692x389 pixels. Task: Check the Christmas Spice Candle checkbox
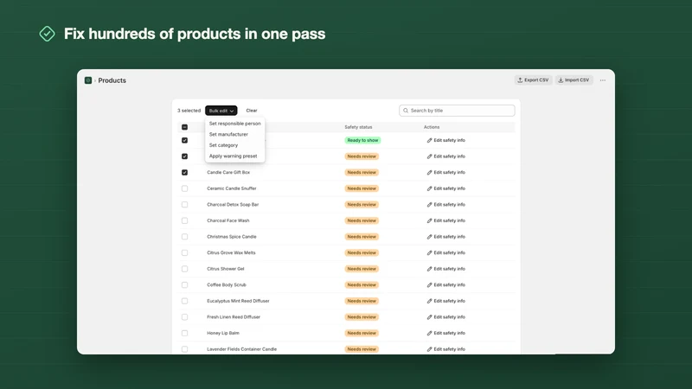184,237
